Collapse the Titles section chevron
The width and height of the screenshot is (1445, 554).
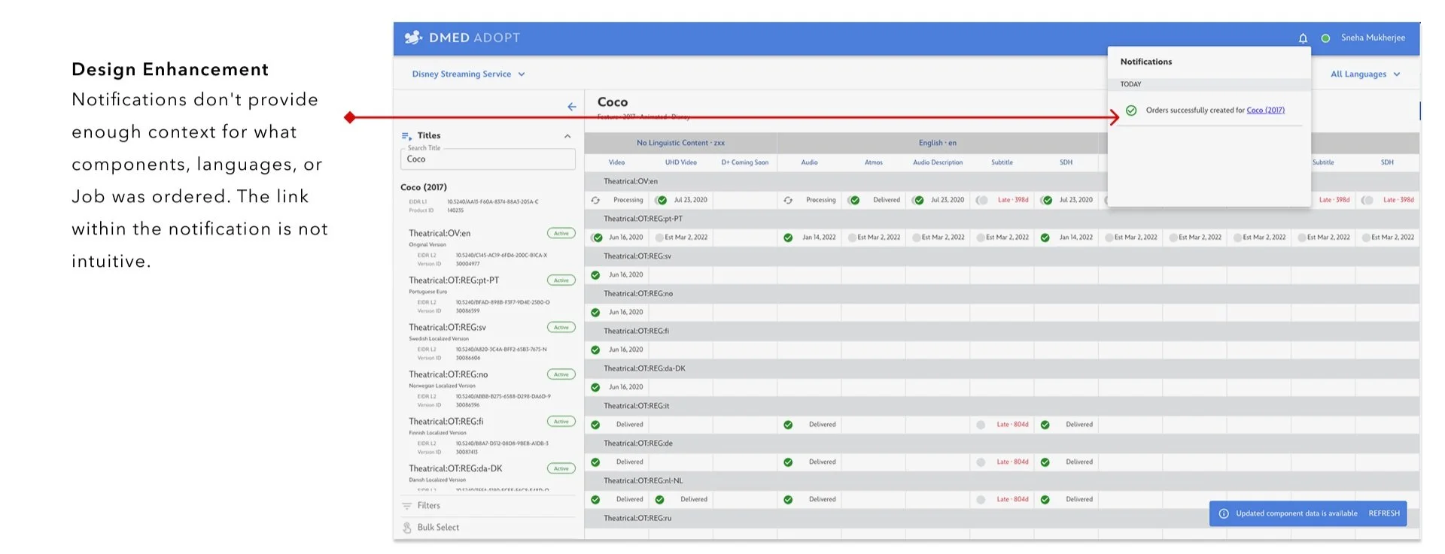coord(567,136)
